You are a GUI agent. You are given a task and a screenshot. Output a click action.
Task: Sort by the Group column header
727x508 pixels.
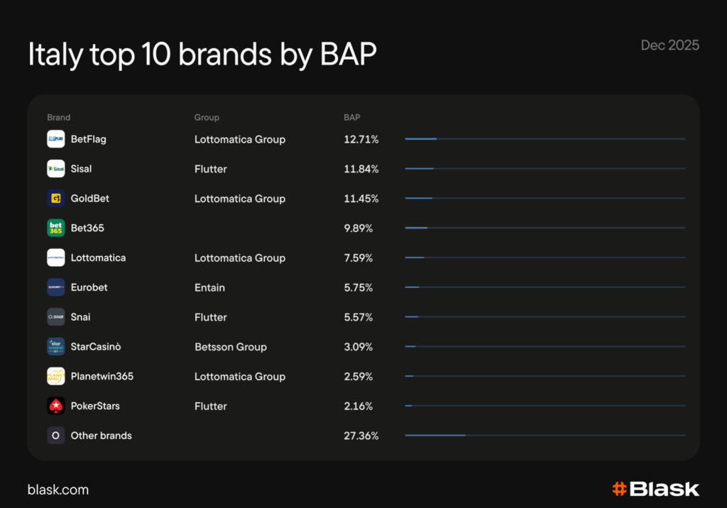tap(207, 118)
